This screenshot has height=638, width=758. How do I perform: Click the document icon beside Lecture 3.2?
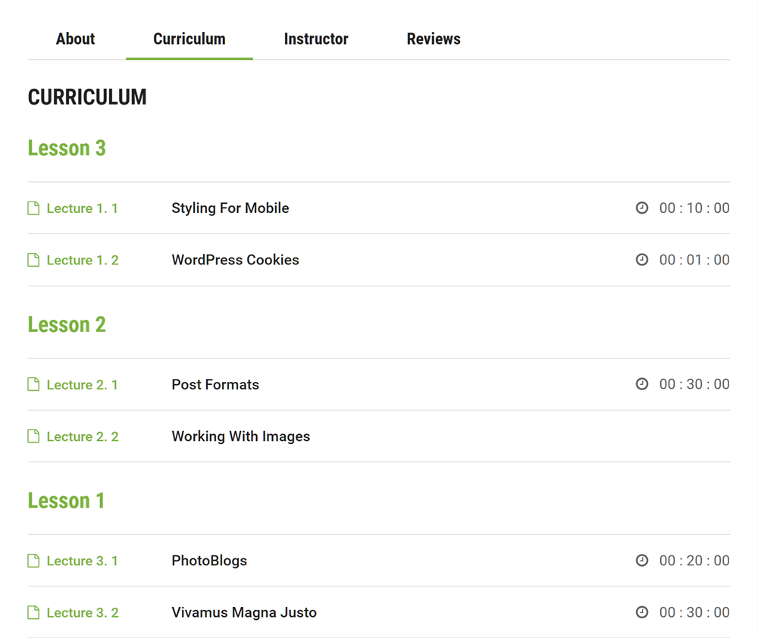click(33, 612)
